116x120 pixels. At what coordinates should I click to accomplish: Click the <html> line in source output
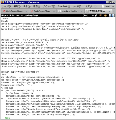pos(4,18)
